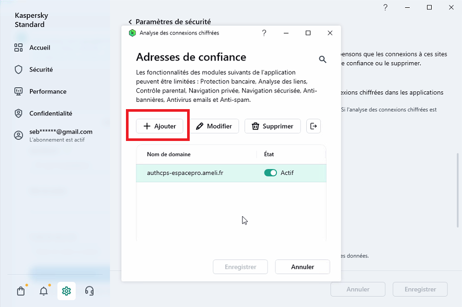
Task: Click Actif status label
Action: tap(287, 173)
